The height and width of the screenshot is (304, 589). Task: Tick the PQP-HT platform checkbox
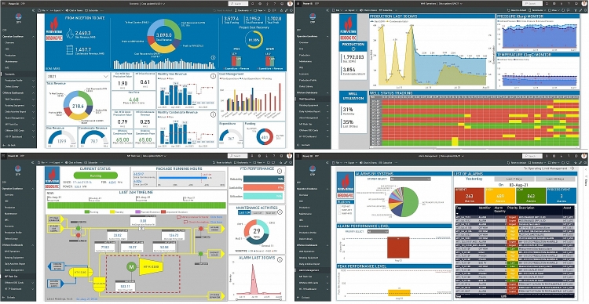(338, 207)
